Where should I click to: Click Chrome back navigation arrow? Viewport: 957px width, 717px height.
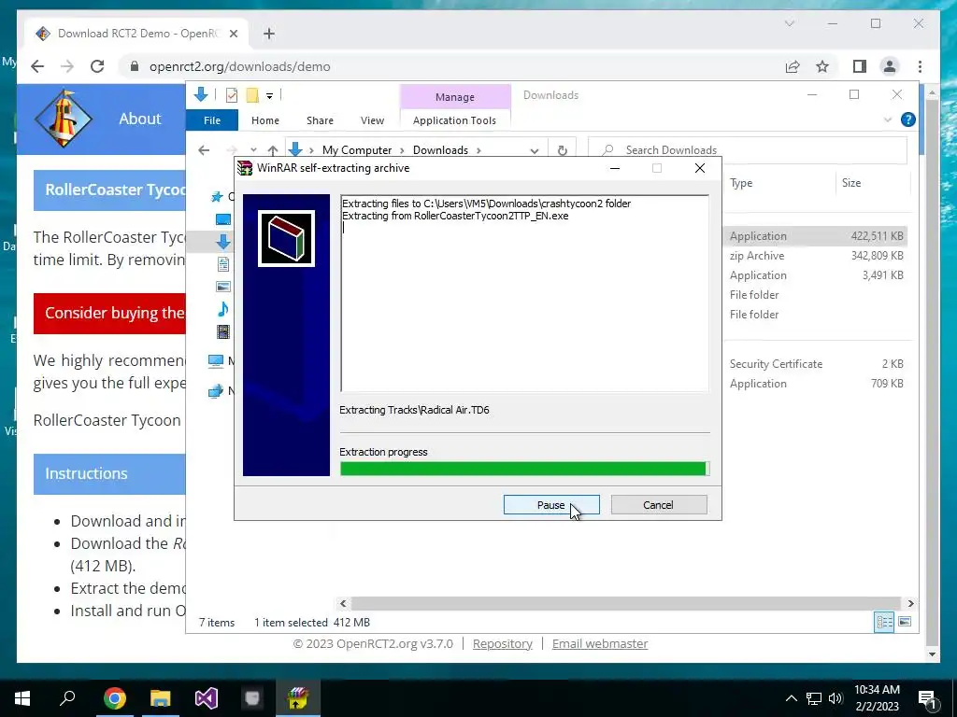pyautogui.click(x=37, y=66)
